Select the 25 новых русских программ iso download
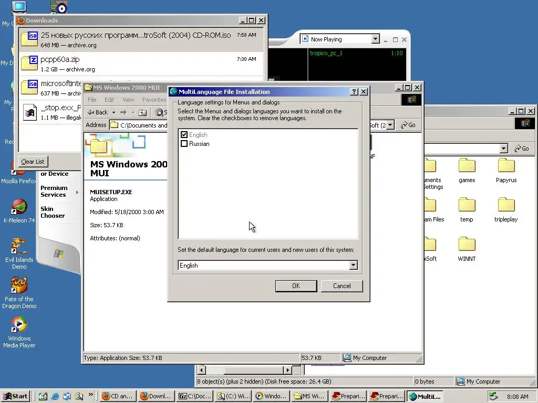 click(141, 40)
